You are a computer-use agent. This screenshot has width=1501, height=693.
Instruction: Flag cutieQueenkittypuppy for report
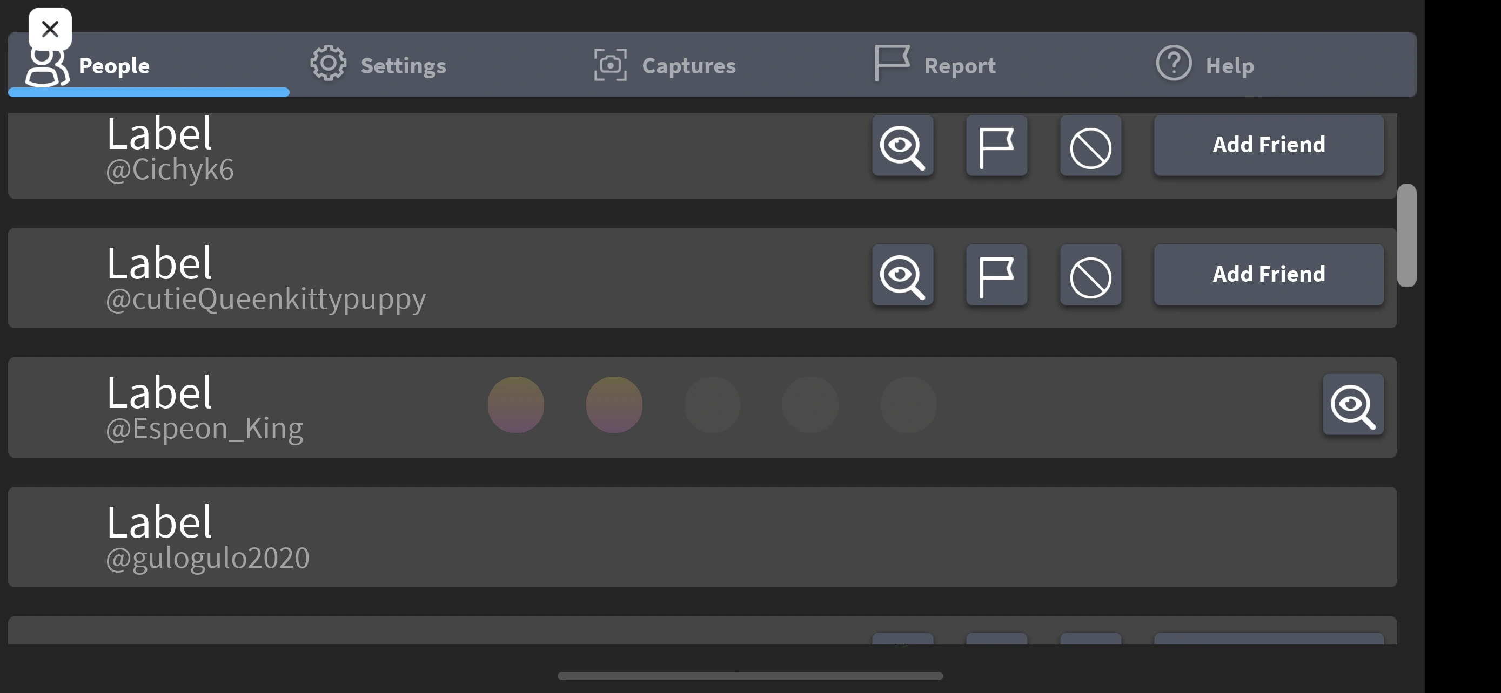point(996,275)
